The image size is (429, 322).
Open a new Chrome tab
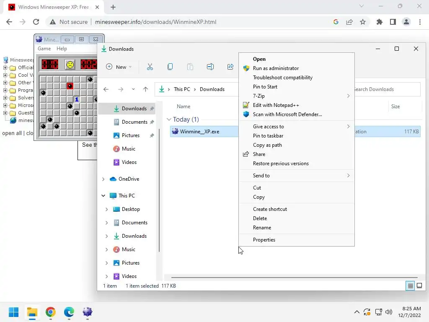click(113, 7)
